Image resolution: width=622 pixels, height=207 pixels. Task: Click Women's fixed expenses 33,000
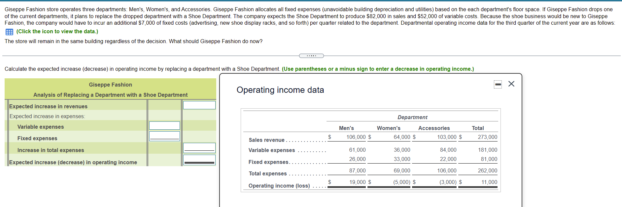coord(402,159)
